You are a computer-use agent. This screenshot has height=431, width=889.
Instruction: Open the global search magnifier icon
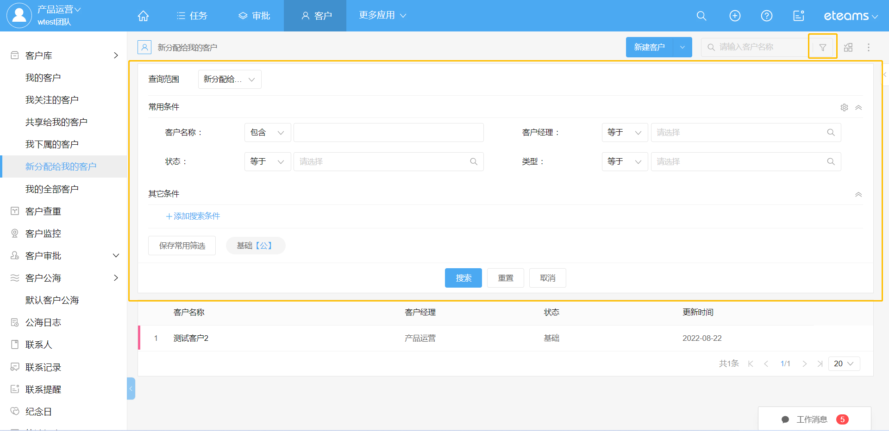pos(701,16)
